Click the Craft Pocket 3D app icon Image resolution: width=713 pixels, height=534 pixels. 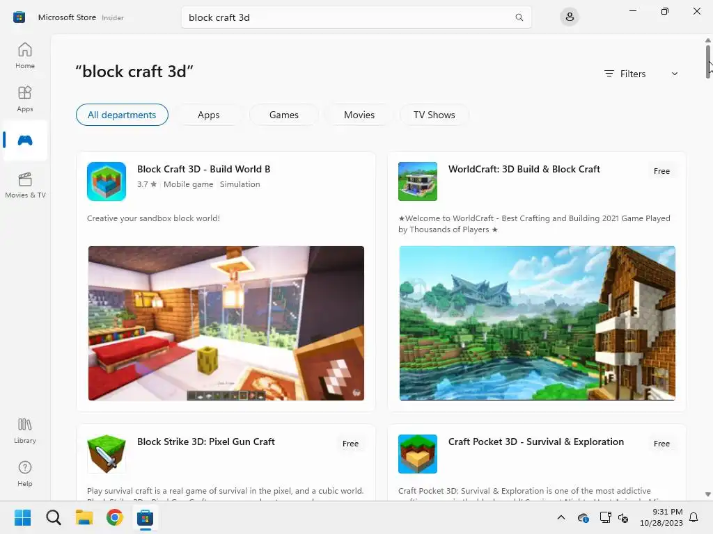pos(418,453)
